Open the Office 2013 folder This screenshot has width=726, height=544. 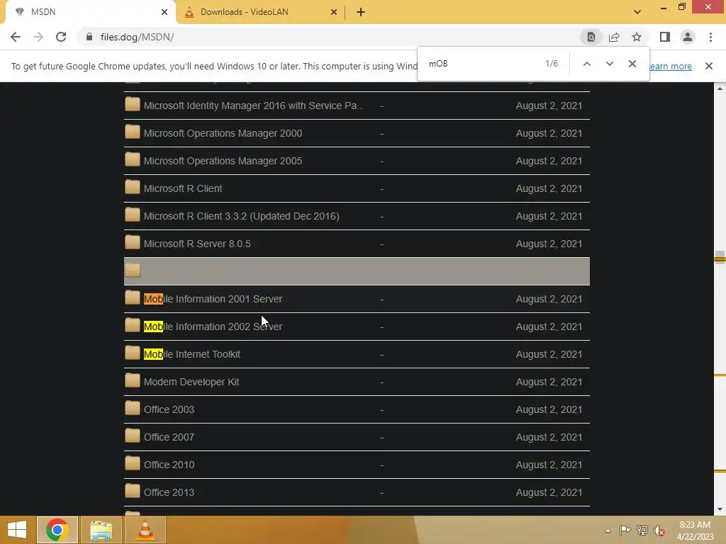click(x=169, y=492)
